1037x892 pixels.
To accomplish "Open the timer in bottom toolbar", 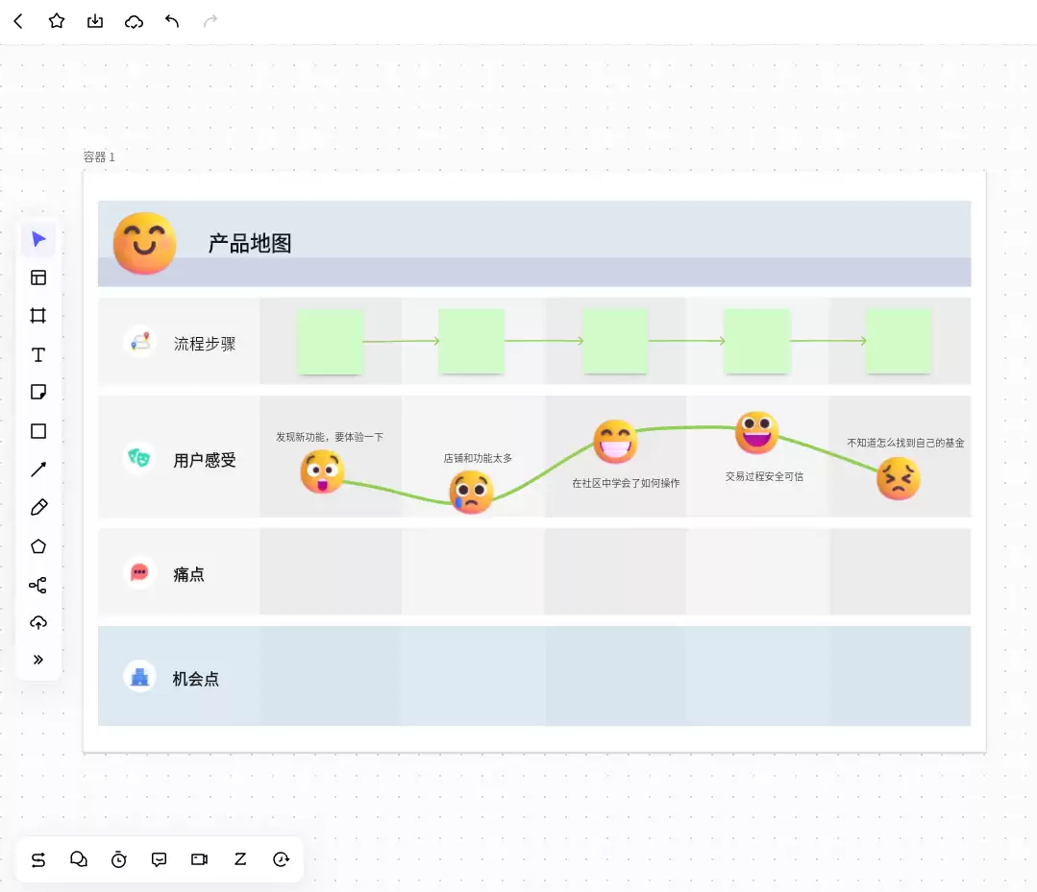I will 118,859.
